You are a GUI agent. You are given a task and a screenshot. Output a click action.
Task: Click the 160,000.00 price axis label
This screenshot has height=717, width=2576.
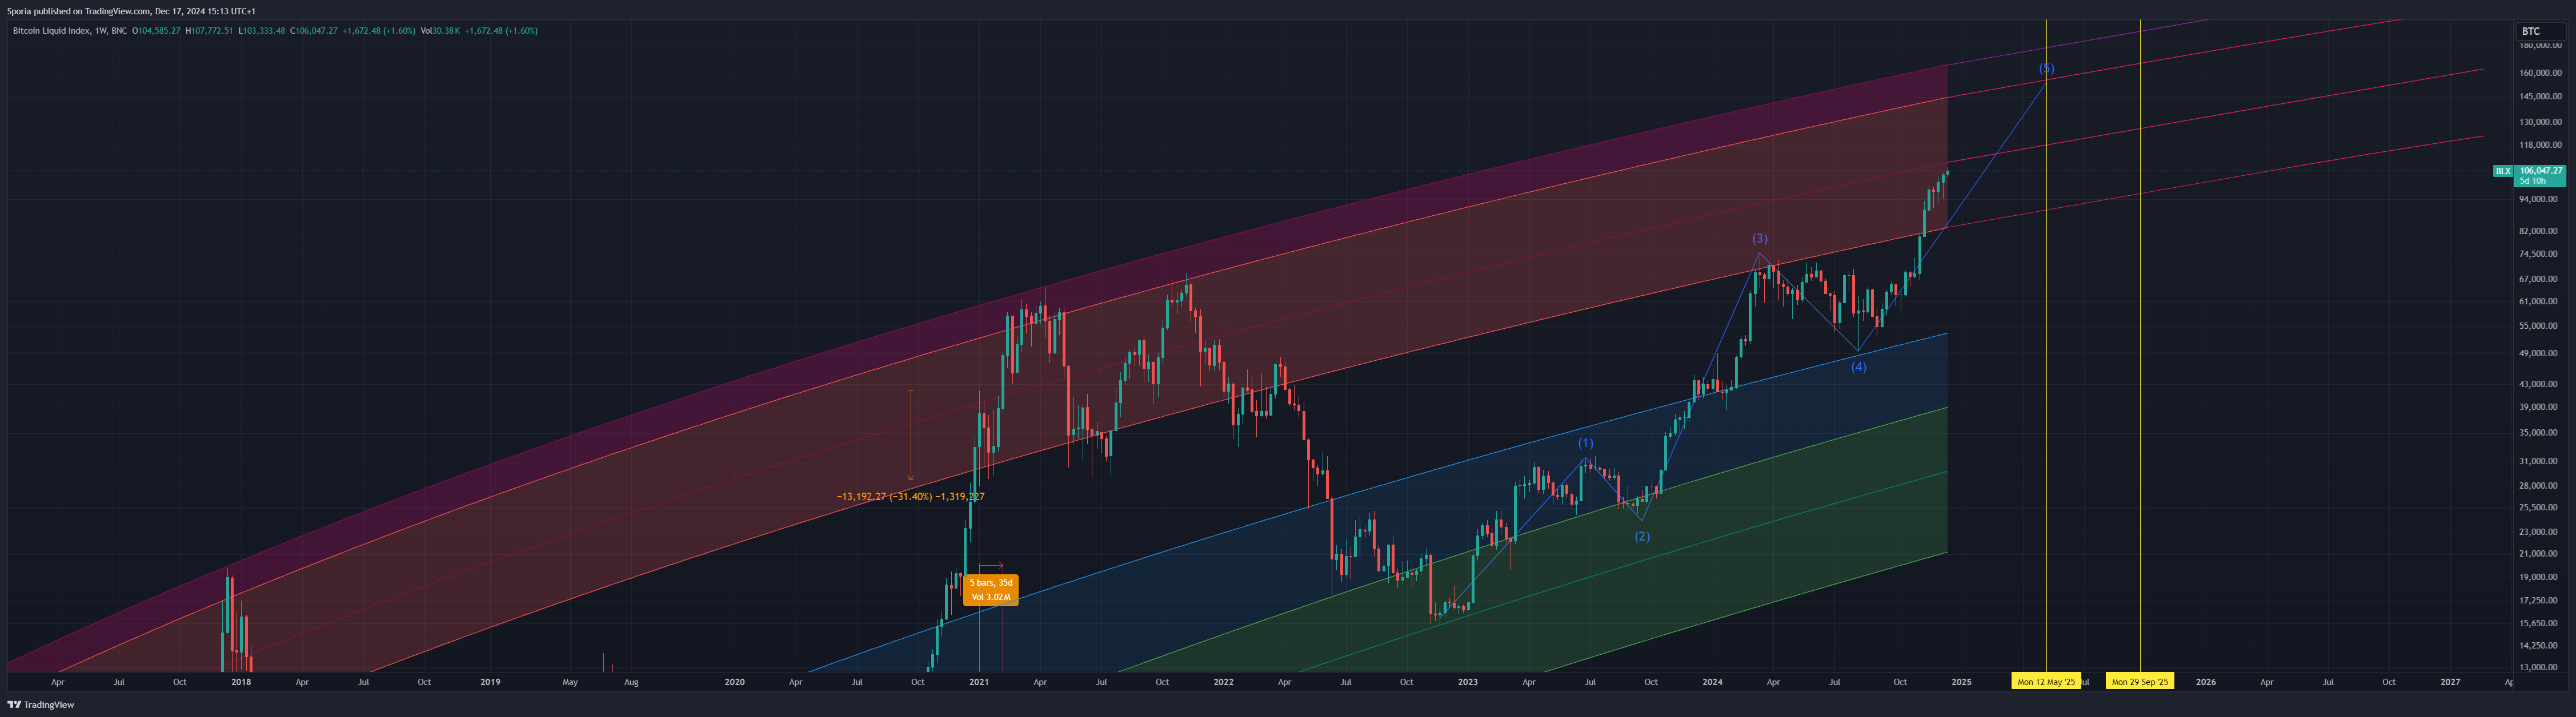click(x=2540, y=73)
